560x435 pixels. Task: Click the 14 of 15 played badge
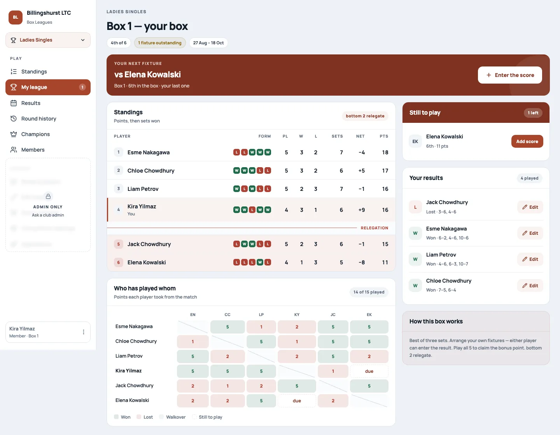369,292
